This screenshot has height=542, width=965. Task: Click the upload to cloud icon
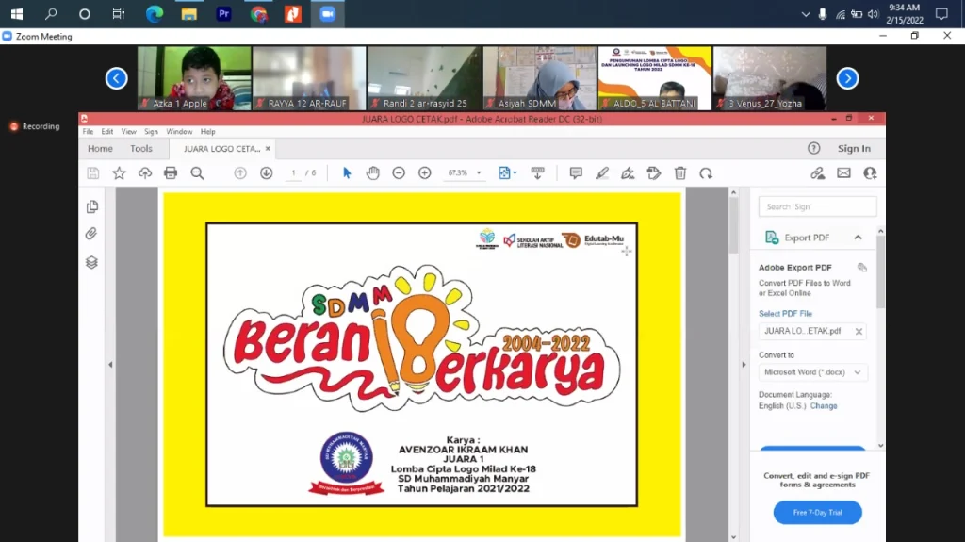pyautogui.click(x=144, y=173)
